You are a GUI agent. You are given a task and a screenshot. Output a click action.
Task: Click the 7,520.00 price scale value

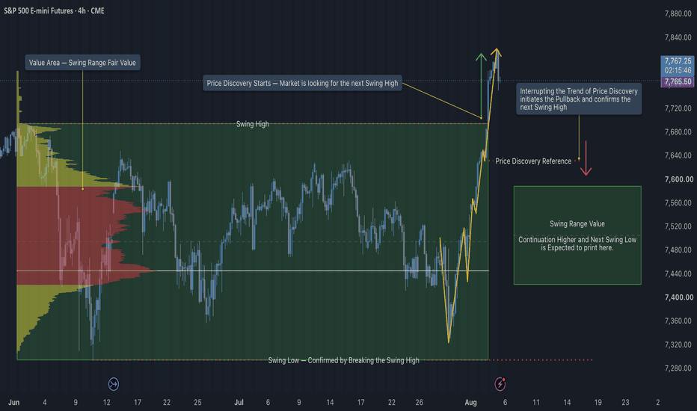678,226
